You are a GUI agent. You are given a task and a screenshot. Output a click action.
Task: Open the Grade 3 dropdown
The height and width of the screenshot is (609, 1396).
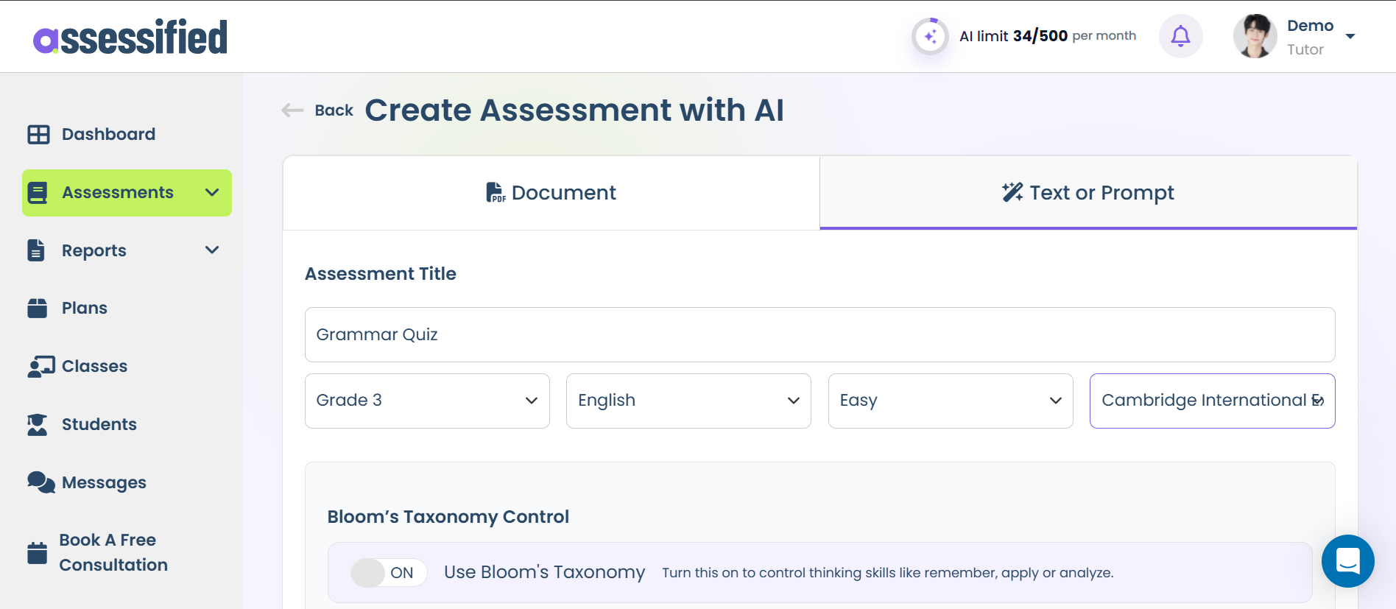(427, 401)
